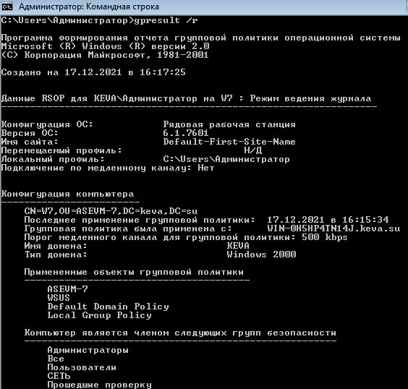Select OS version value '6.1.7601'
Screen dimensions: 408x389
(186, 133)
